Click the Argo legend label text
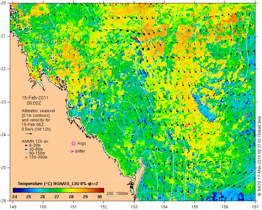The image size is (262, 210). [x=82, y=143]
